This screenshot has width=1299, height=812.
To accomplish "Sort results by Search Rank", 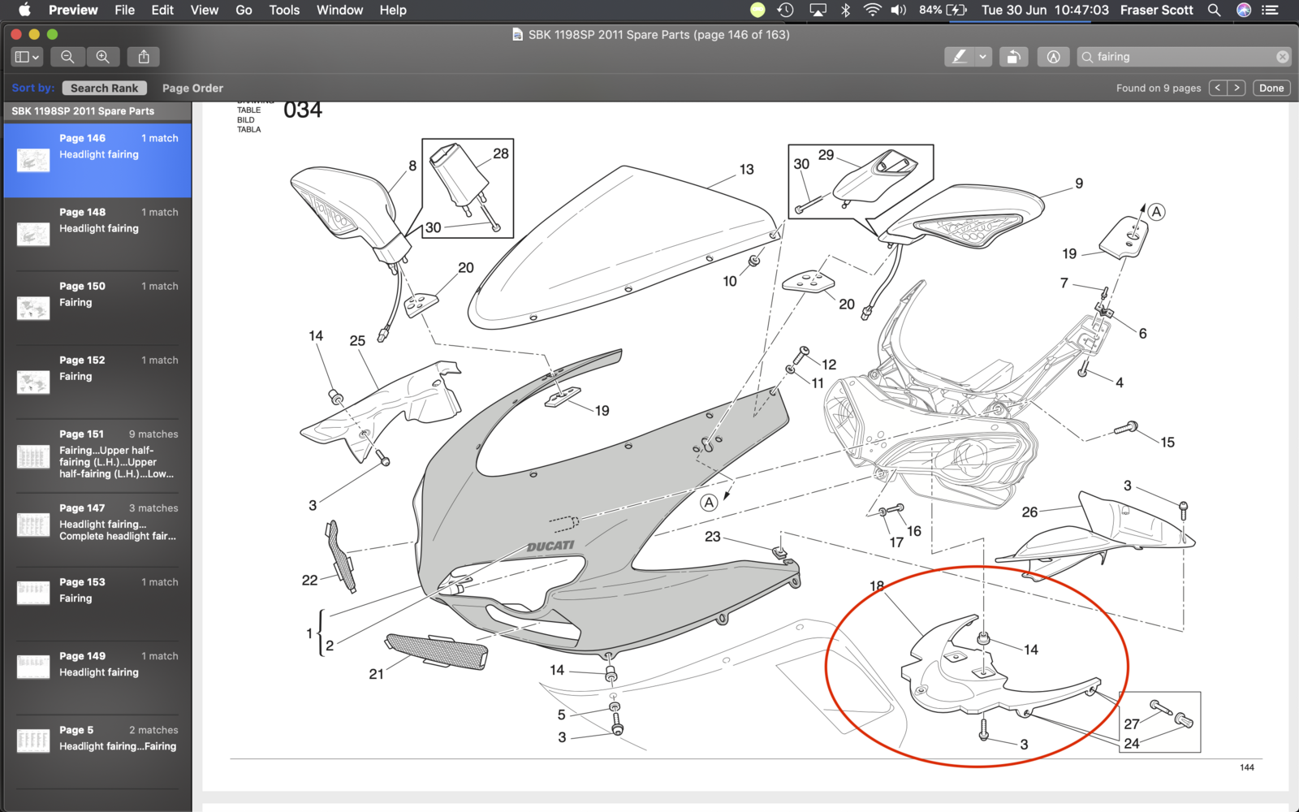I will coord(104,89).
